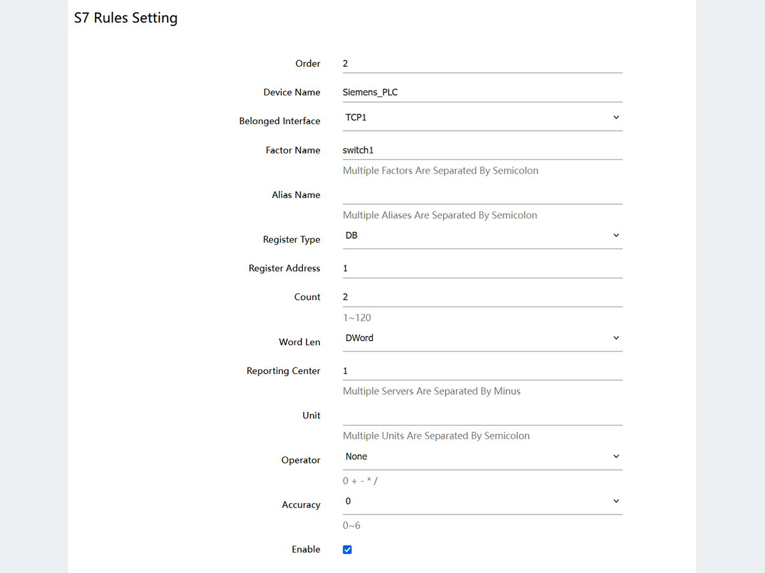Image resolution: width=765 pixels, height=573 pixels.
Task: Open the Accuracy dropdown showing 0
Action: [483, 501]
